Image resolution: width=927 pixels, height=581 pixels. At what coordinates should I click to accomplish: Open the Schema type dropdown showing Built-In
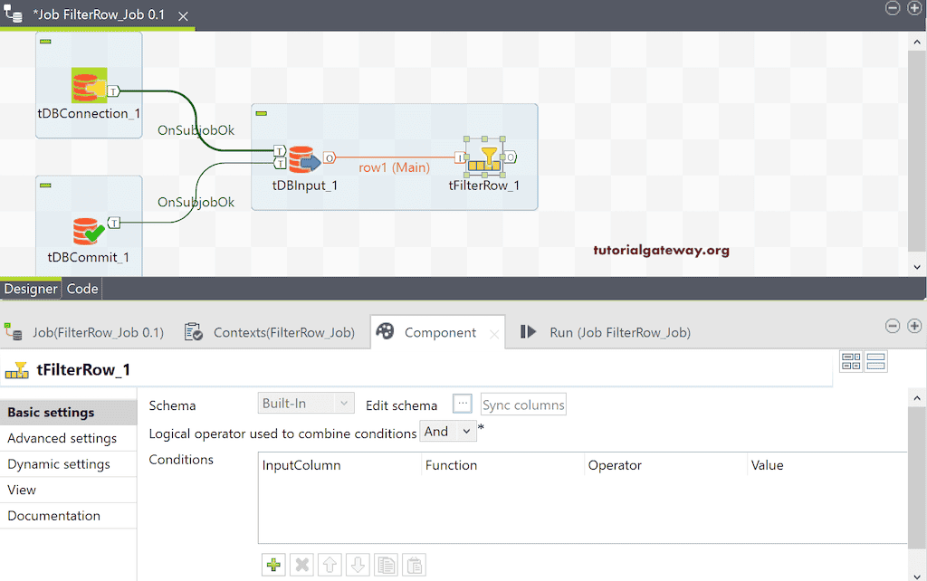coord(305,405)
